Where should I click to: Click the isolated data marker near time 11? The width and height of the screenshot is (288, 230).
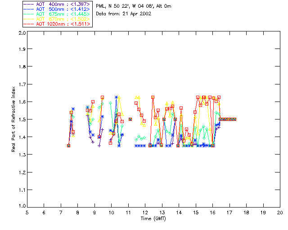point(130,119)
